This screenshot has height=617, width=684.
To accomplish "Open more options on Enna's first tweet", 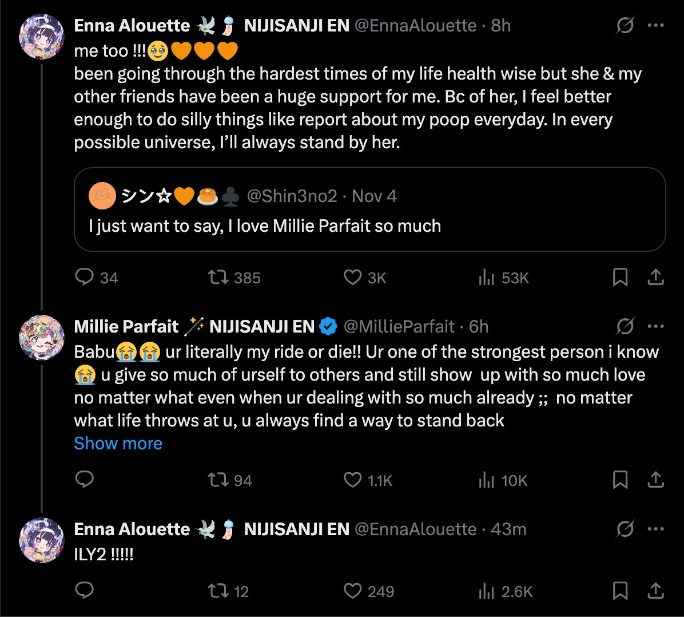I will (x=655, y=26).
